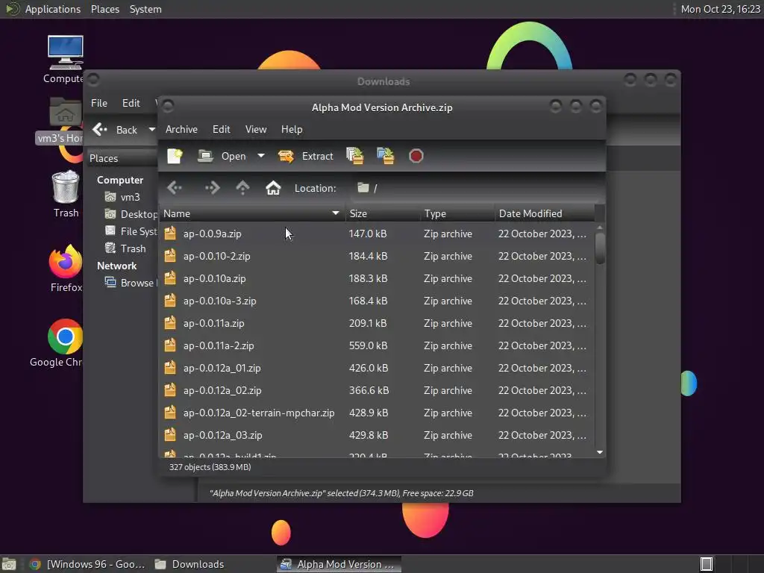The image size is (764, 573).
Task: Open the Trash desktop icon
Action: coord(66,193)
